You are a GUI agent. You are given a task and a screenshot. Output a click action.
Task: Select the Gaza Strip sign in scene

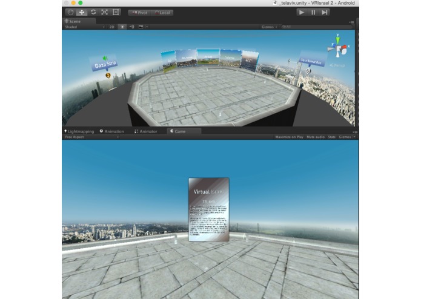pos(105,64)
